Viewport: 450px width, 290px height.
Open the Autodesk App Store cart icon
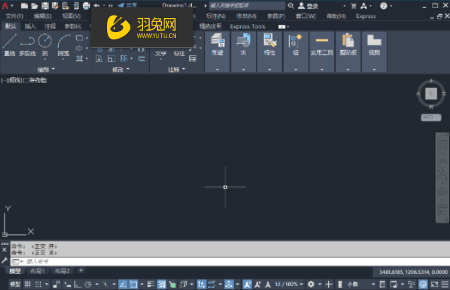(354, 6)
